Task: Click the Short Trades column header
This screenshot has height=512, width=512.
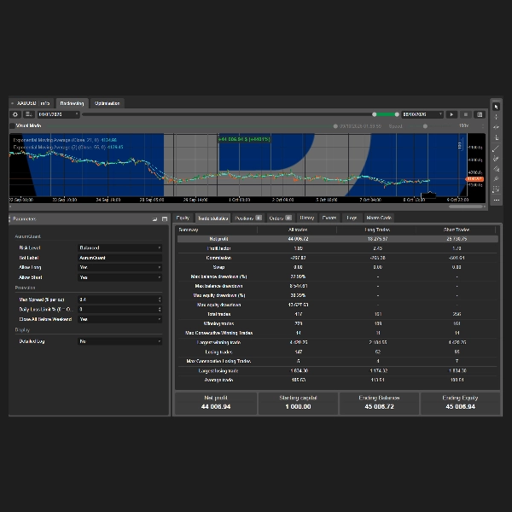Action: click(x=457, y=230)
